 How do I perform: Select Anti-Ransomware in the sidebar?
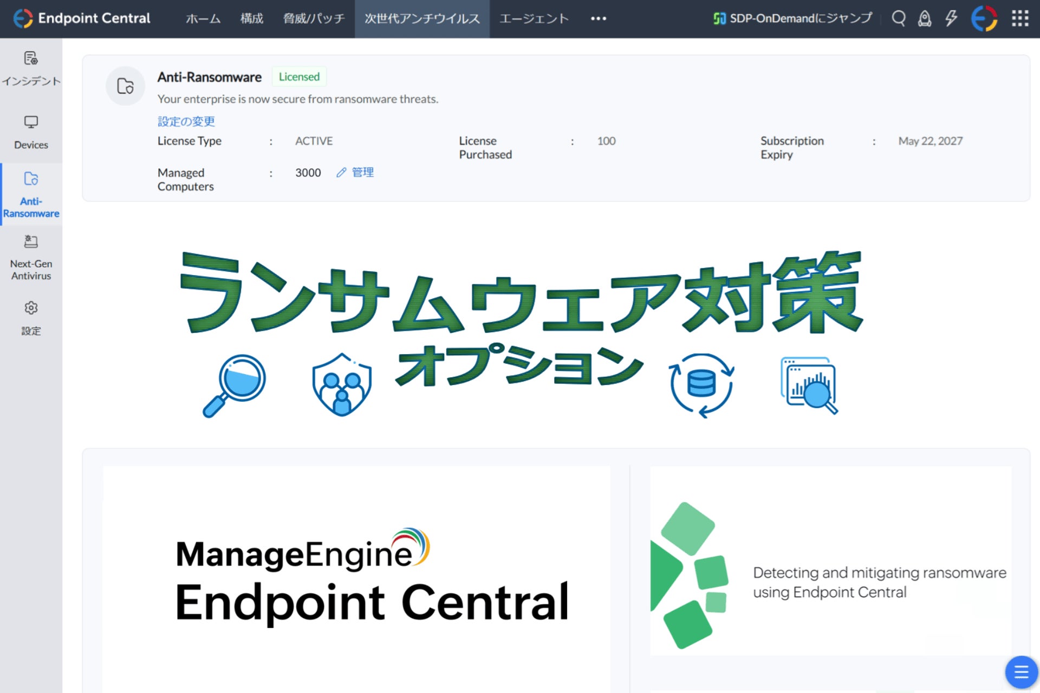31,194
